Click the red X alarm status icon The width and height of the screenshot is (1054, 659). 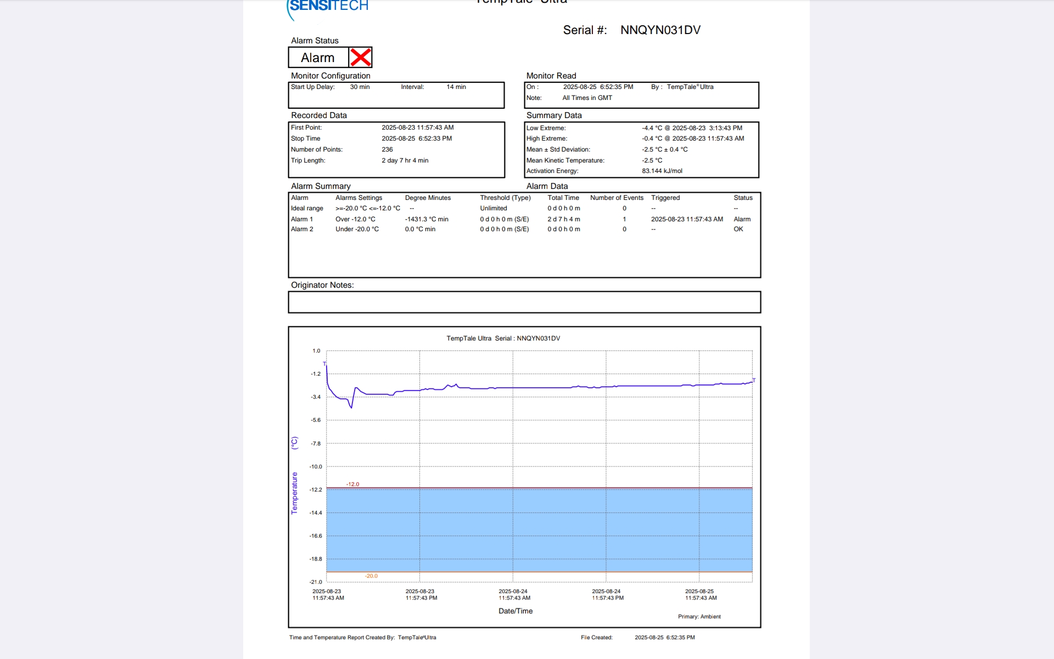(361, 57)
